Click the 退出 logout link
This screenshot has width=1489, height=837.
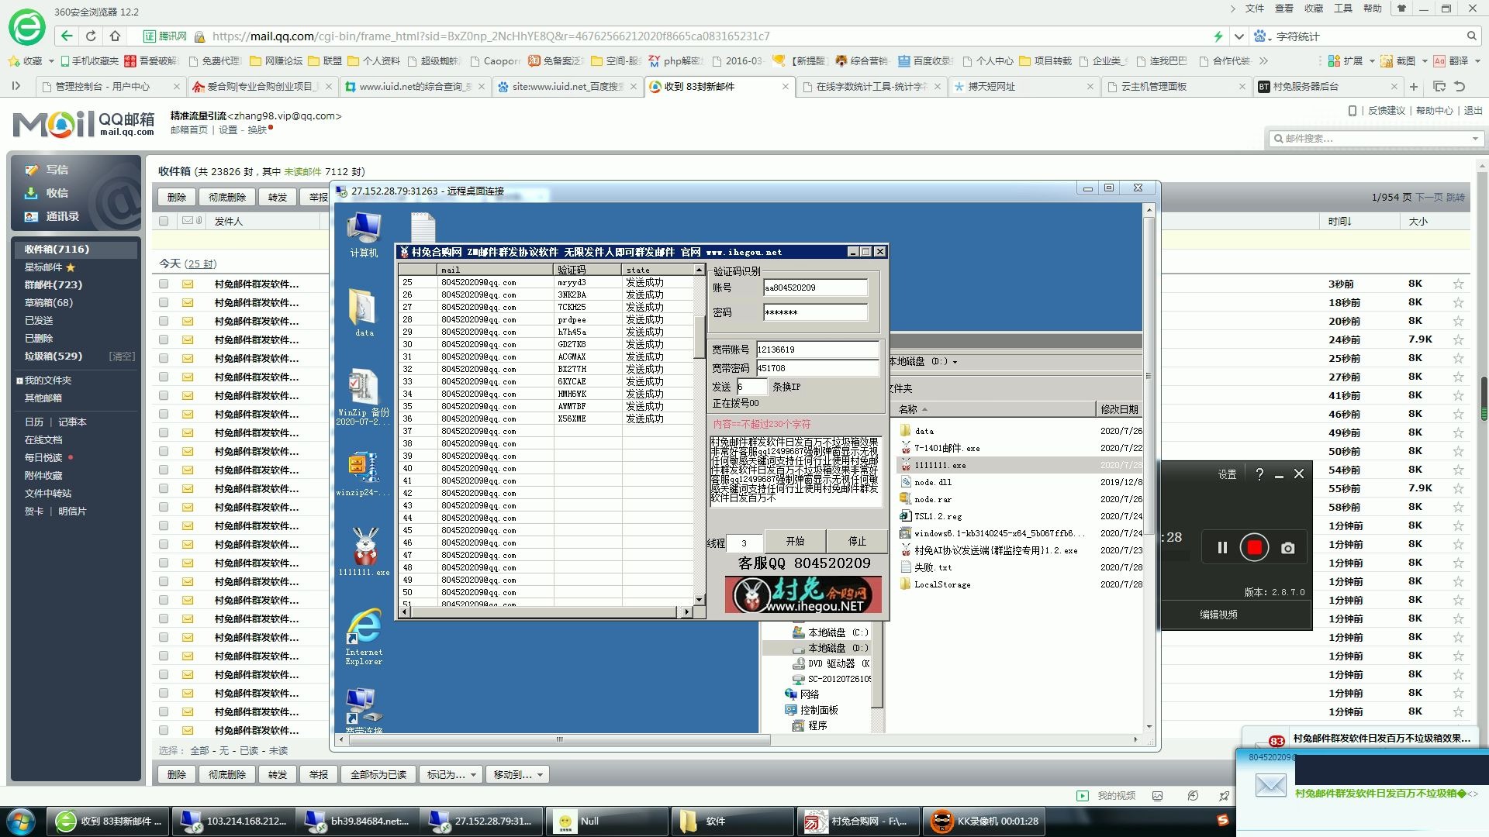1473,111
